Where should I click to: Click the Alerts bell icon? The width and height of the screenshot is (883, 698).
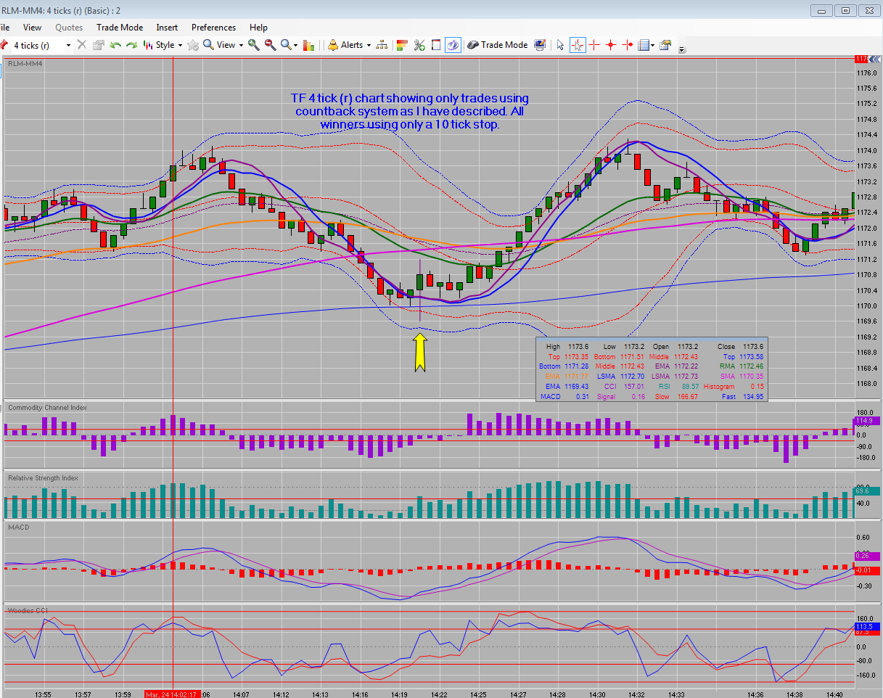[332, 45]
